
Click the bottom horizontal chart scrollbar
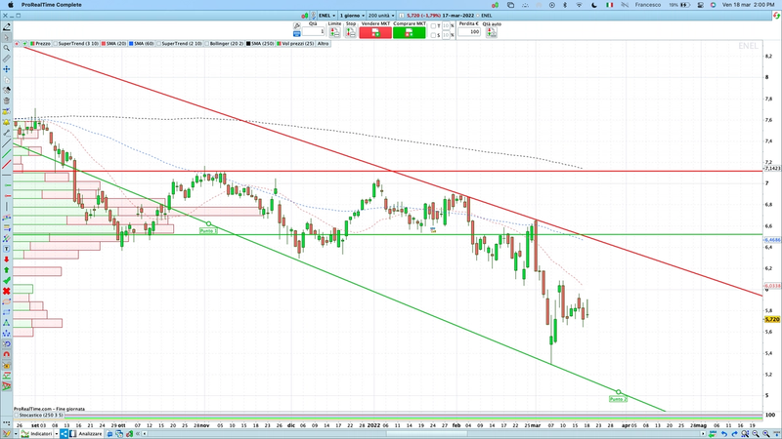(x=424, y=434)
